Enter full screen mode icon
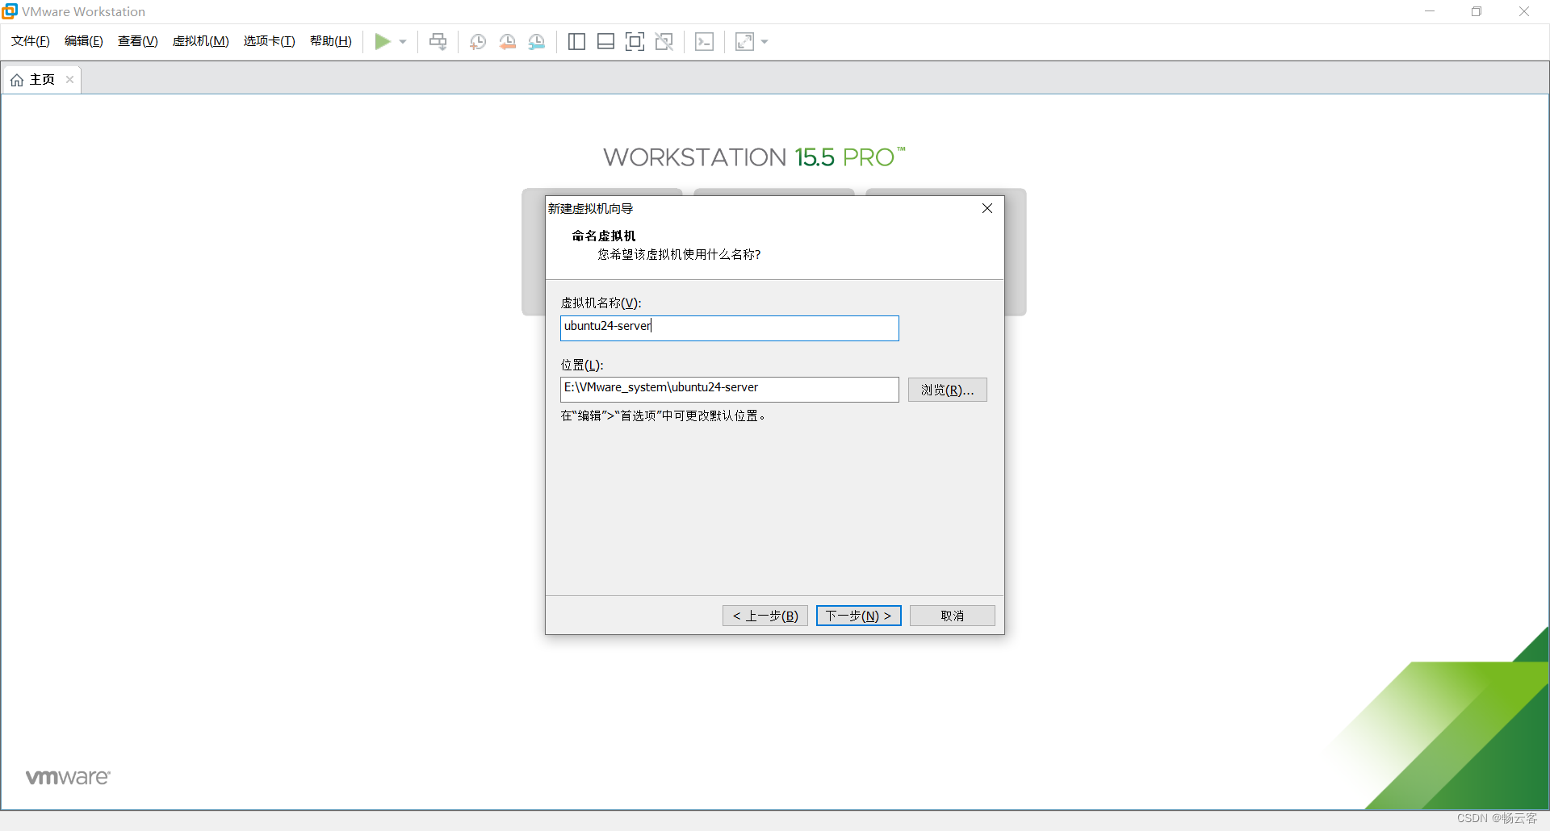The height and width of the screenshot is (831, 1550). click(x=635, y=42)
